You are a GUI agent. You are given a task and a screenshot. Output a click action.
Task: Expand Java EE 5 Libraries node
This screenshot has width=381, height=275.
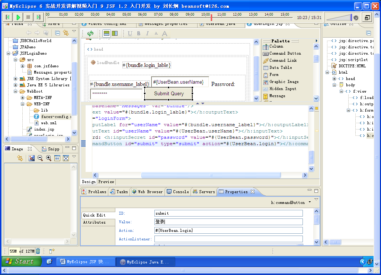pos(15,85)
